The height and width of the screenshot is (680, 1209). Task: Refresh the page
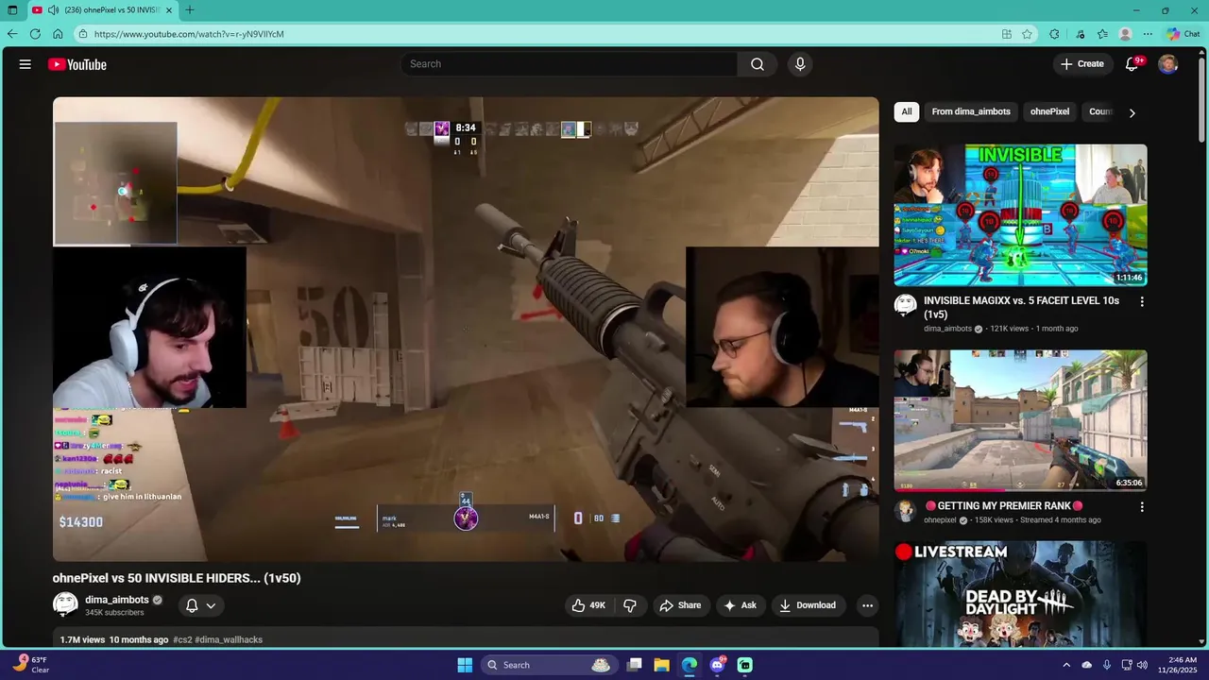[35, 34]
